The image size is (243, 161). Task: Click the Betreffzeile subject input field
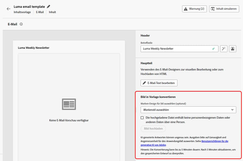(179, 49)
